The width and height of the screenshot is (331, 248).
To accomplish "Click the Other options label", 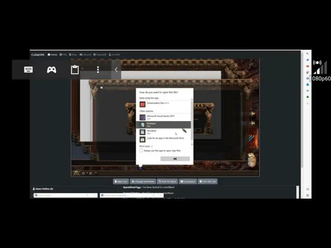I will (x=146, y=111).
